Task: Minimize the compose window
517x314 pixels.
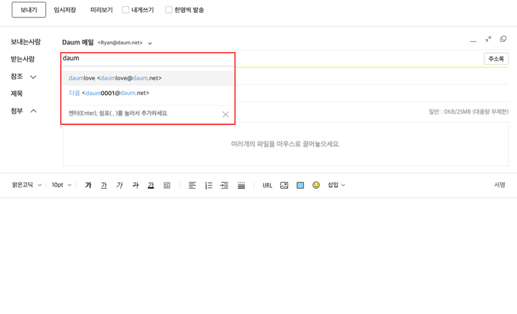Action: pos(473,41)
